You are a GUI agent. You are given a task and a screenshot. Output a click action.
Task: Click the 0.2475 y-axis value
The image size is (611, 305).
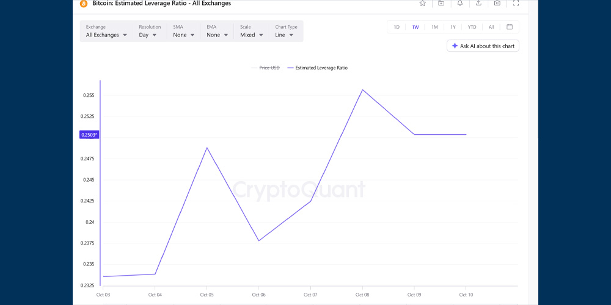(87, 159)
